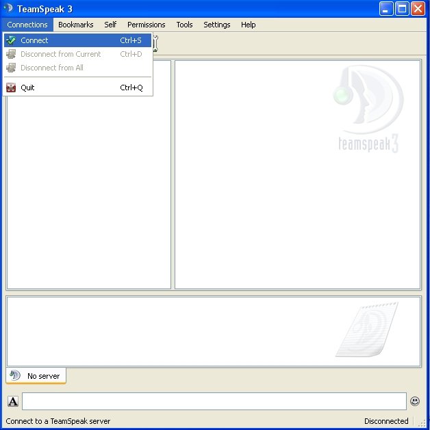This screenshot has height=430, width=430.
Task: Open the Settings menu
Action: point(217,25)
